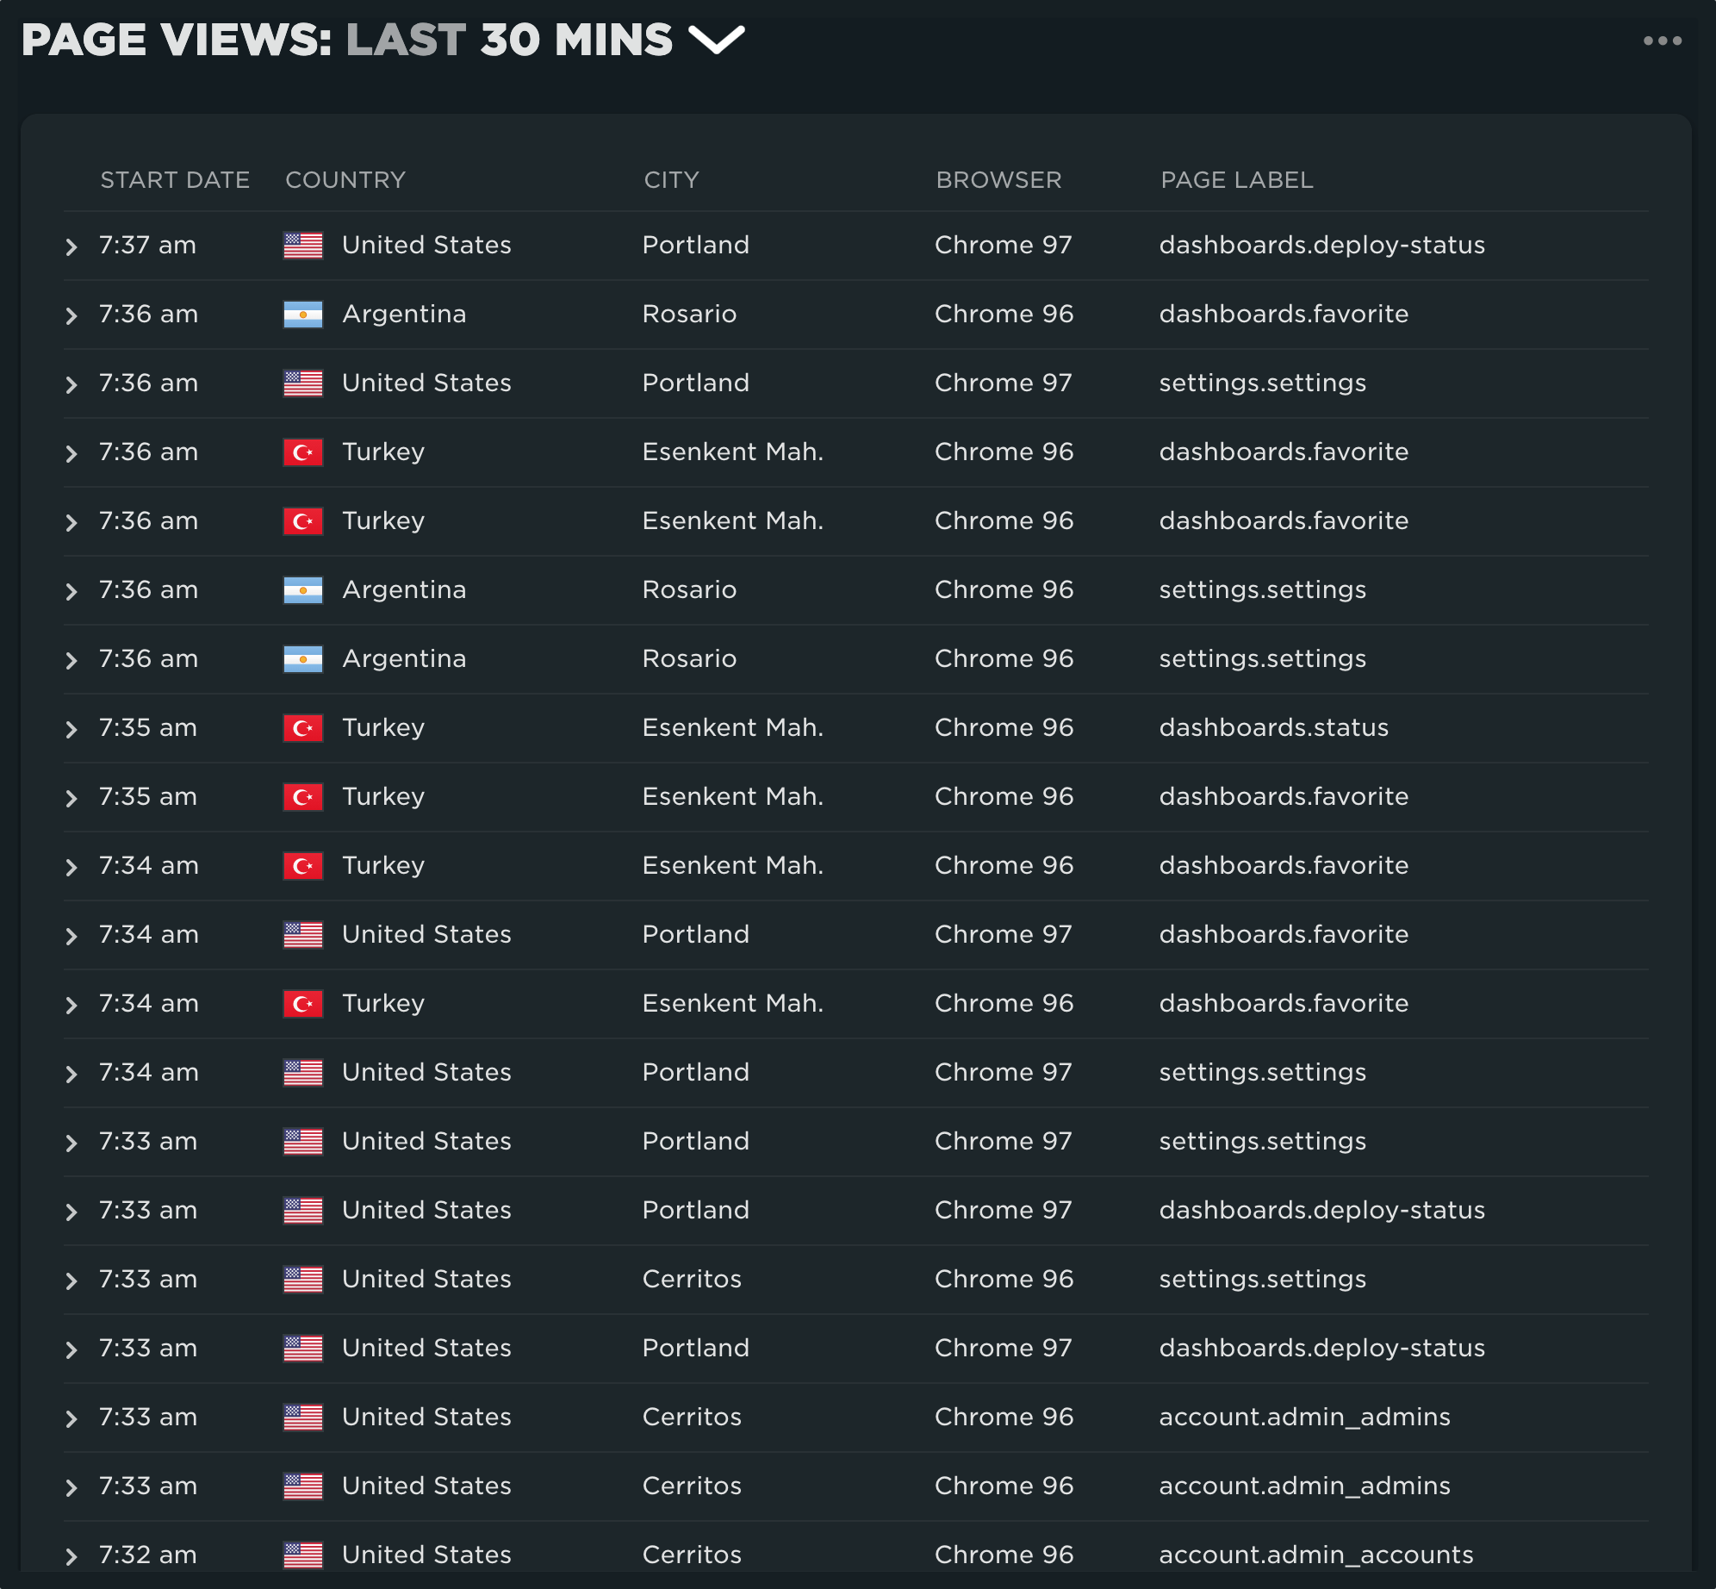This screenshot has height=1589, width=1716.
Task: Click the Esenkent Mah. city cell at 7:36 am
Action: [x=732, y=452]
